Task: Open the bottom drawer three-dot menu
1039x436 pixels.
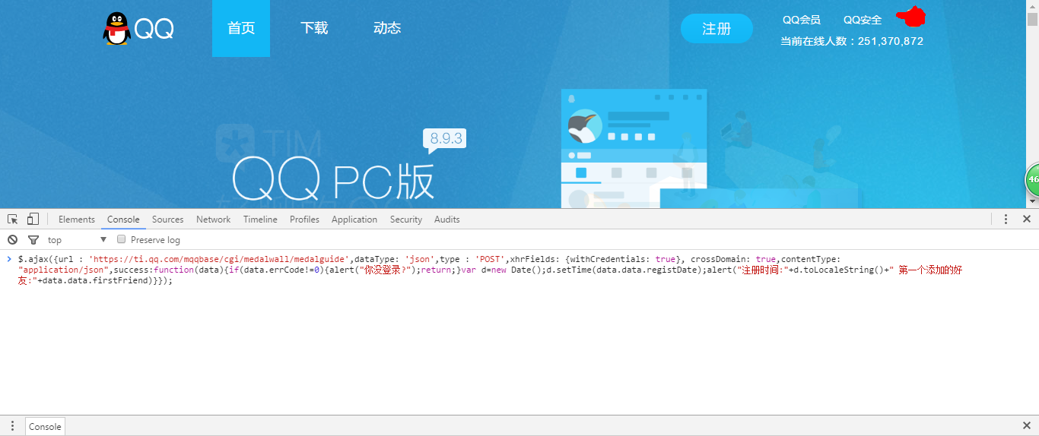Action: click(x=12, y=426)
